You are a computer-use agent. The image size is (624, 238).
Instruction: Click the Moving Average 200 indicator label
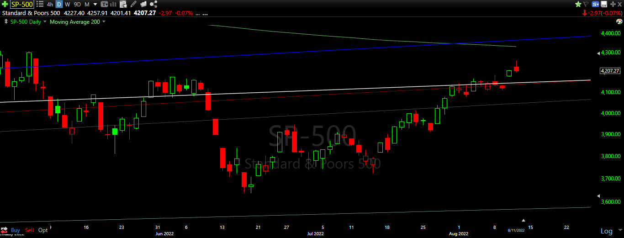tap(74, 21)
